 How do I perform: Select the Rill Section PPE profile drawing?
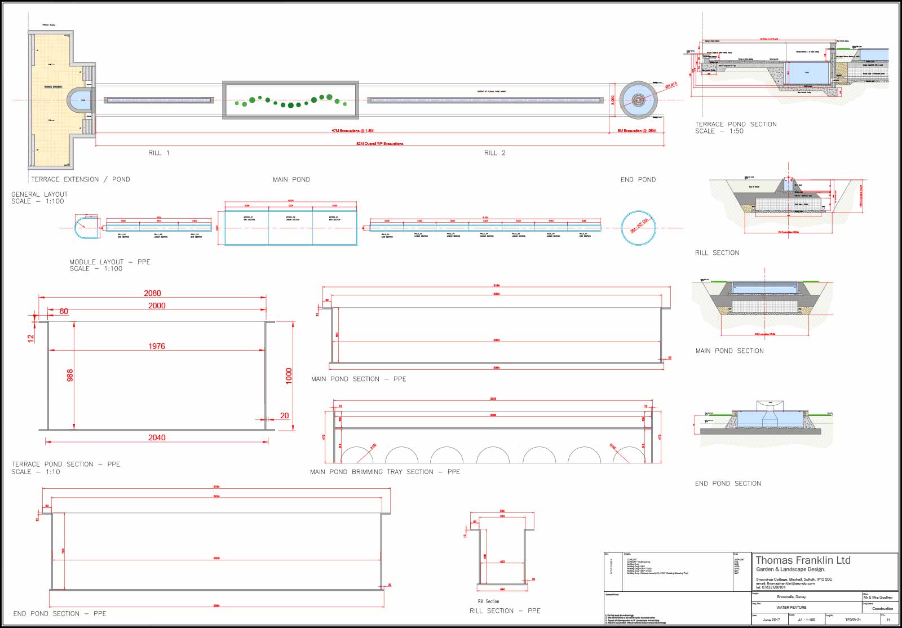coord(502,555)
